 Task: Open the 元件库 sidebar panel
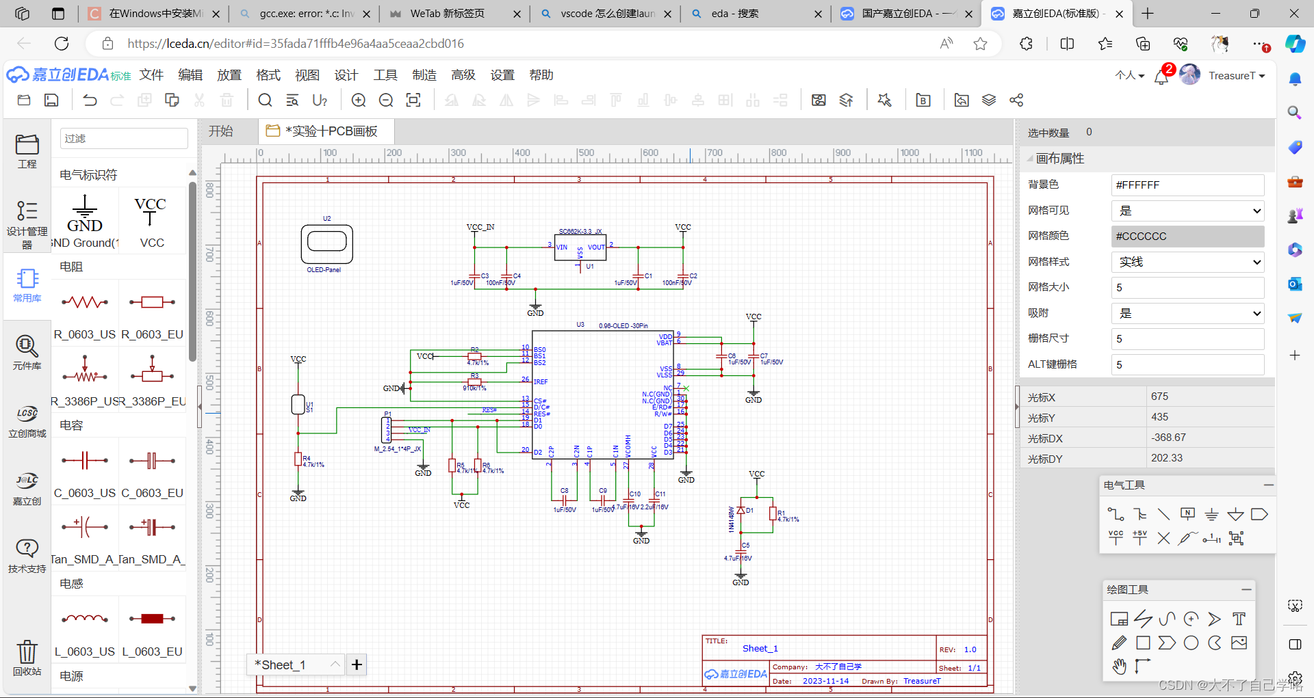pos(27,353)
